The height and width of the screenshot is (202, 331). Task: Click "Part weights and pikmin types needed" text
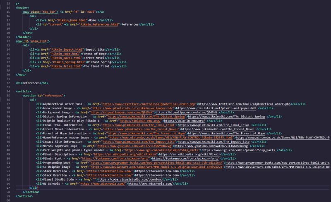[x=74, y=150]
